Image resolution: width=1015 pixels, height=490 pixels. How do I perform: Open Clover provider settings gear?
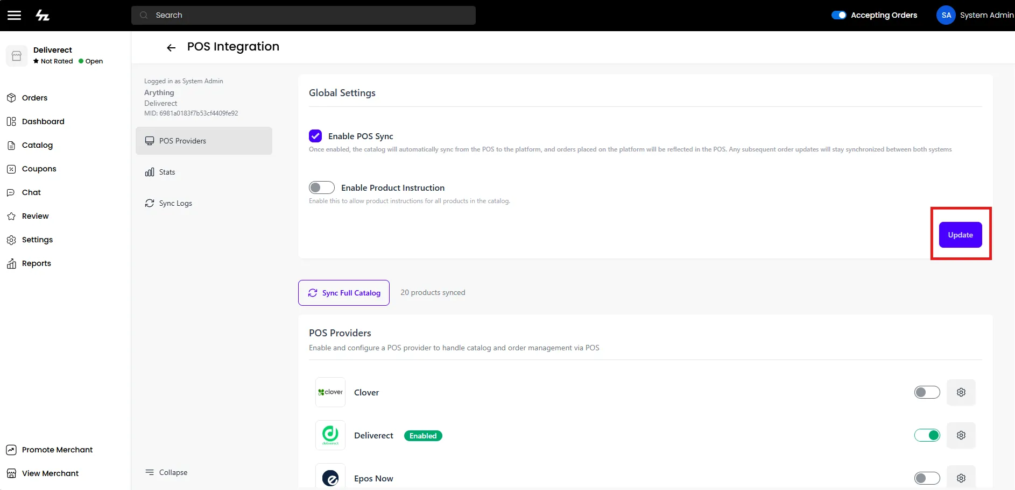pos(961,392)
